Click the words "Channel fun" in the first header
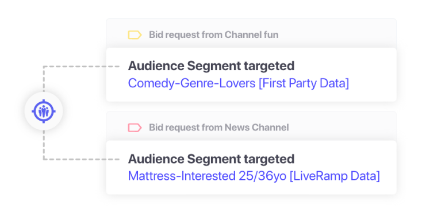The width and height of the screenshot is (422, 220). pyautogui.click(x=251, y=34)
